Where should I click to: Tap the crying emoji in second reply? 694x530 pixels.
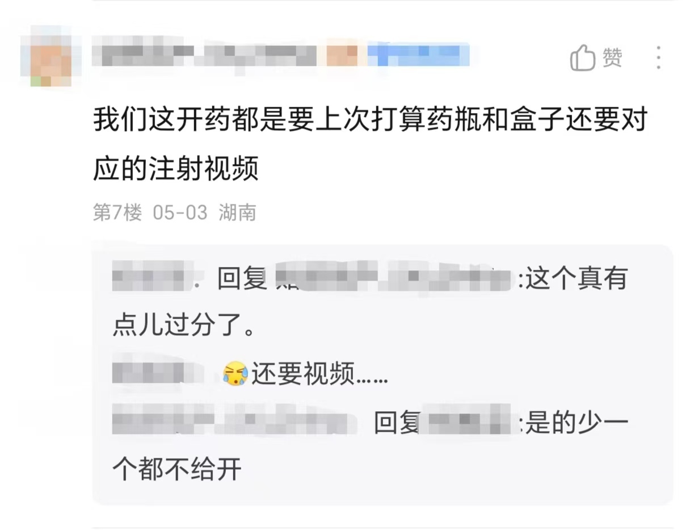coord(235,373)
